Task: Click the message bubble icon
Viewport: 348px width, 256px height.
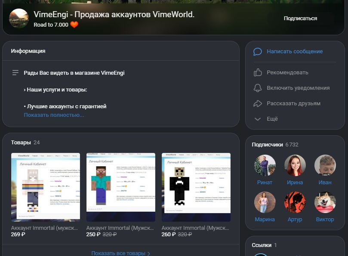Action: pyautogui.click(x=258, y=52)
